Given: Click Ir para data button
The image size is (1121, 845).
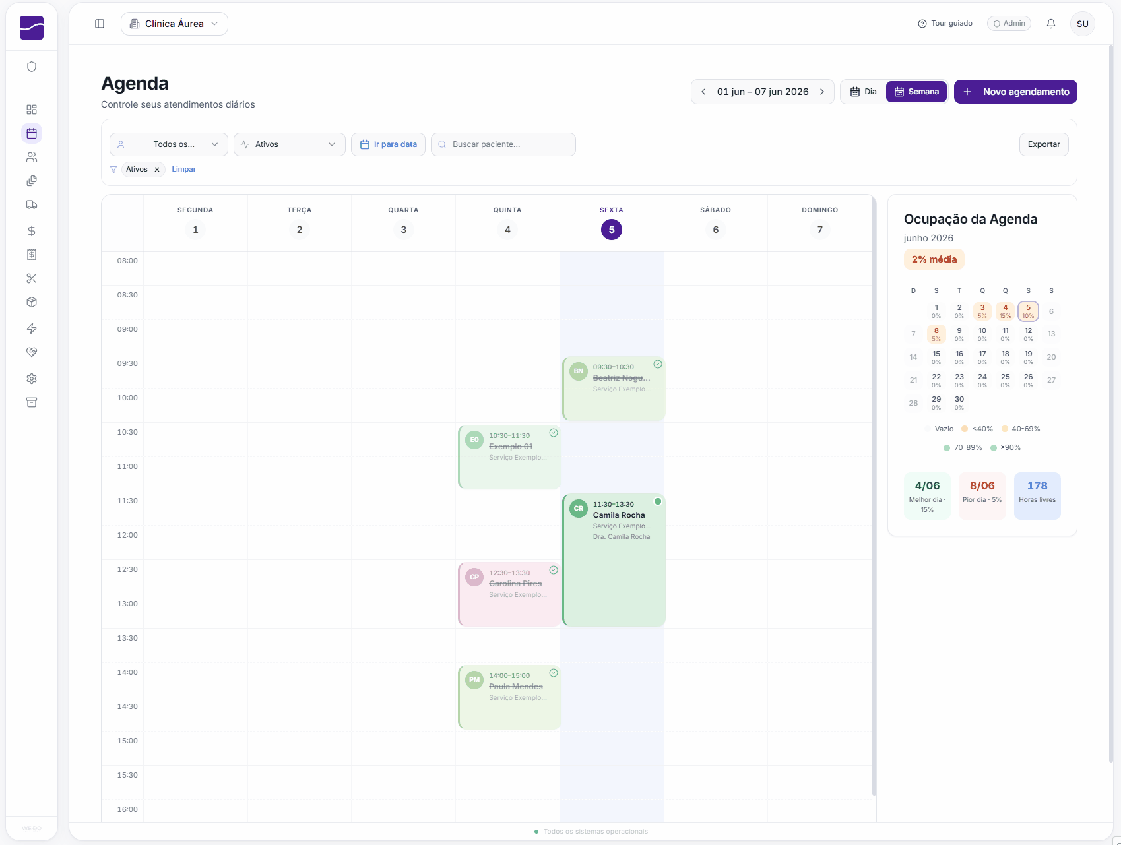Looking at the screenshot, I should (389, 144).
